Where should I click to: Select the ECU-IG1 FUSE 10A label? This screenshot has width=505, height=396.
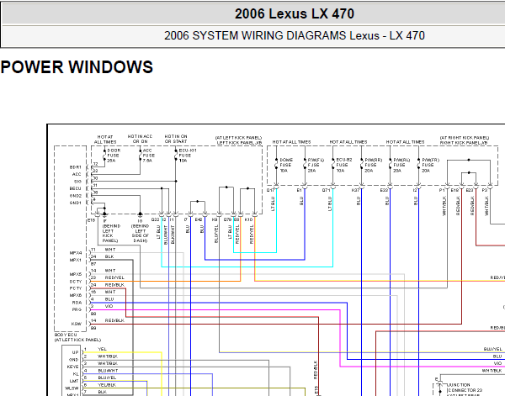pos(188,156)
